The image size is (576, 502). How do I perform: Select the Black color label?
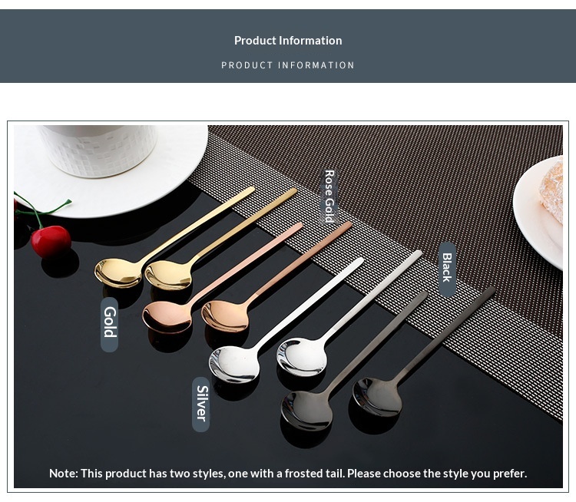tap(447, 269)
